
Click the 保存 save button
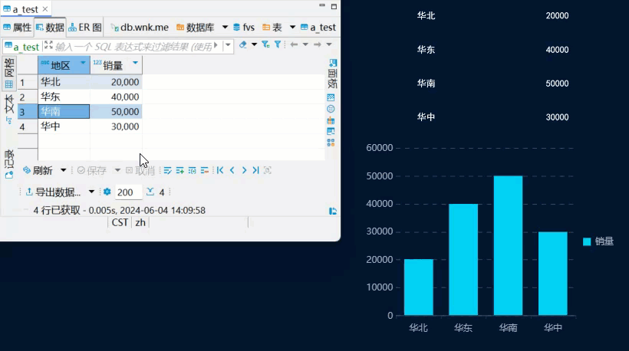click(92, 170)
